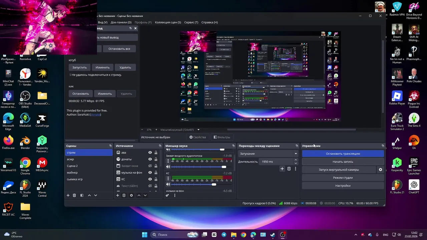The height and width of the screenshot is (240, 427).
Task: Open virtual camera settings gear icon
Action: (380, 170)
